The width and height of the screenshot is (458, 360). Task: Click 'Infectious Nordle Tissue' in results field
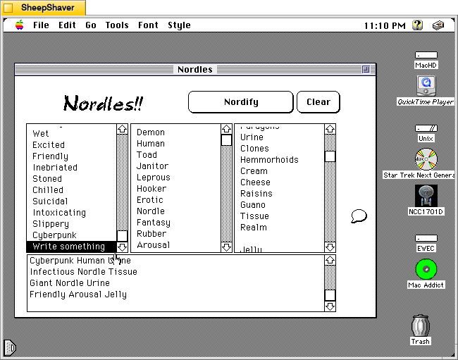[84, 272]
